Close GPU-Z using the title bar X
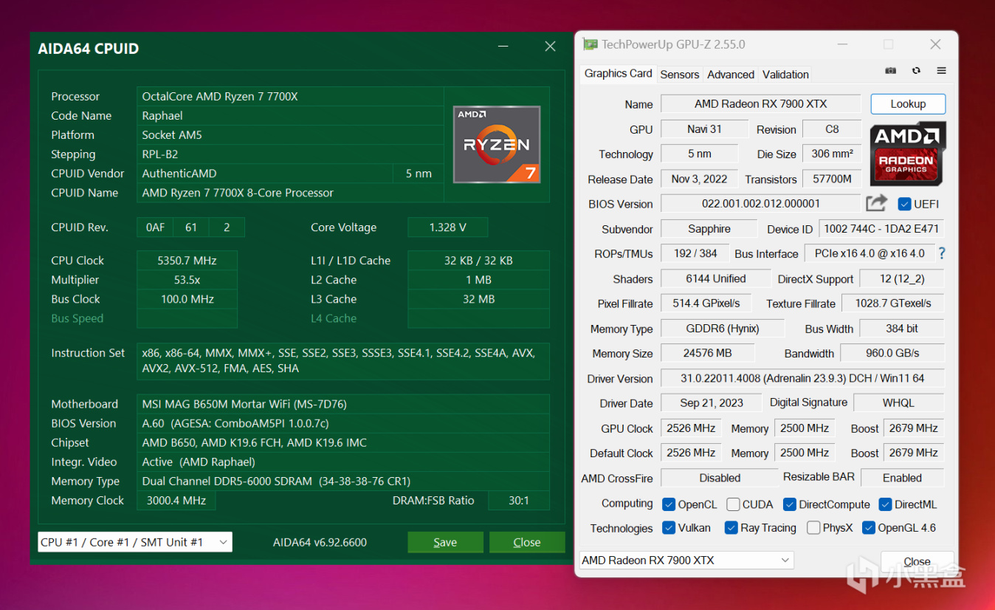Viewport: 995px width, 610px height. pyautogui.click(x=935, y=44)
